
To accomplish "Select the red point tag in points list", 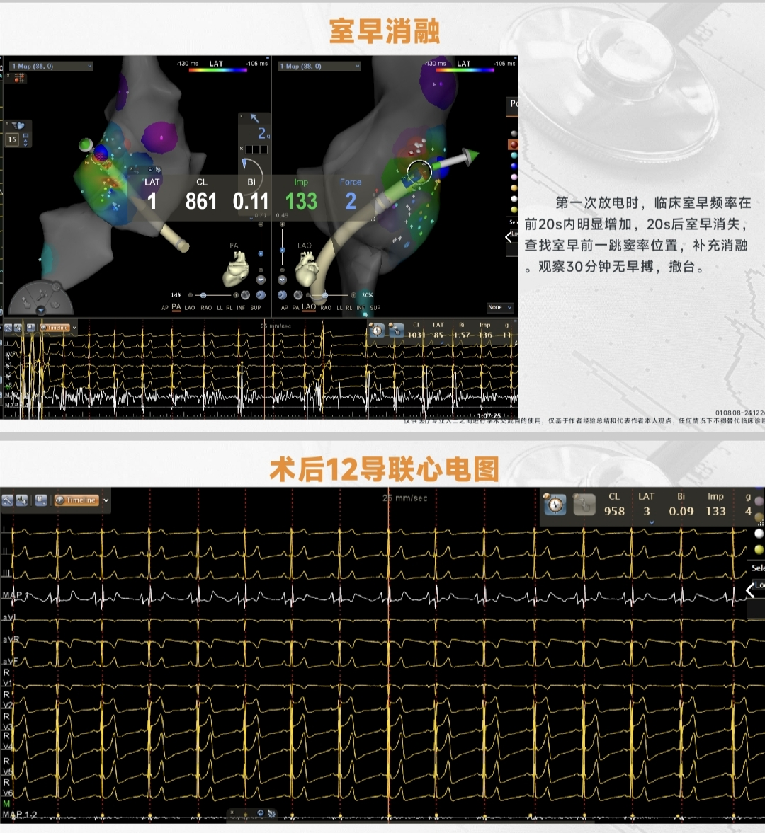I will [514, 144].
